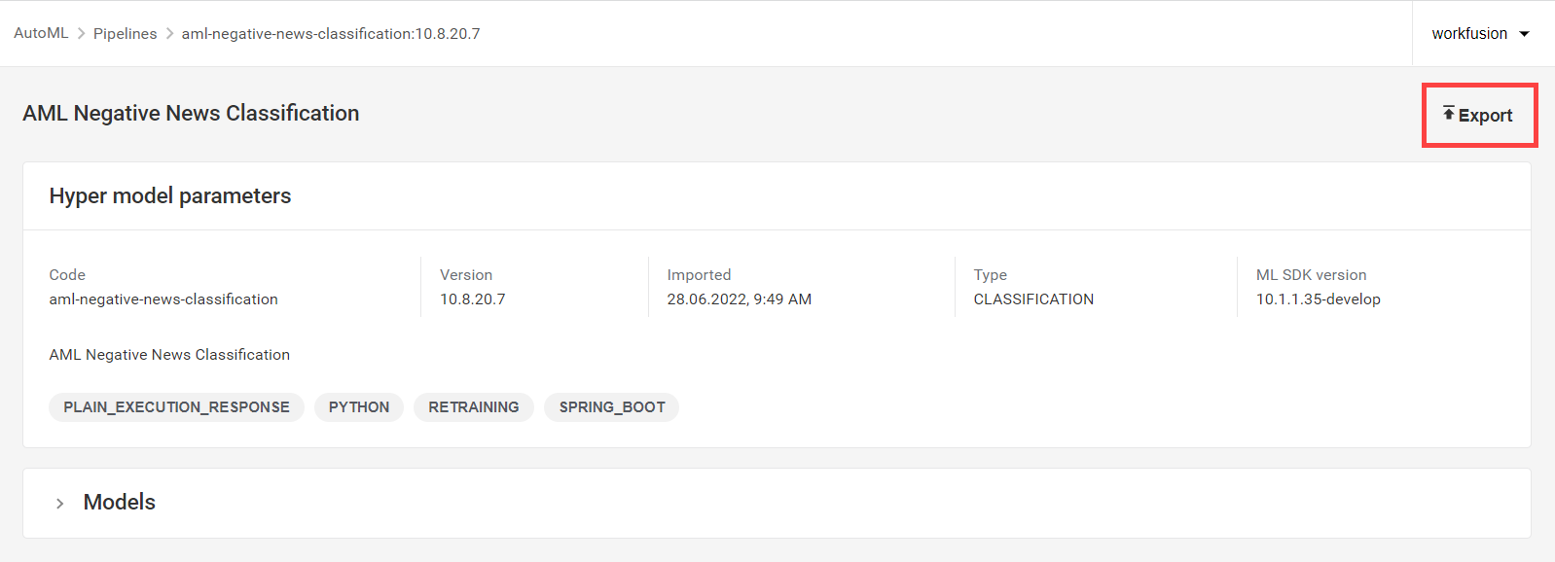Click the breadcrumb arrow after Pipelines

click(x=169, y=33)
